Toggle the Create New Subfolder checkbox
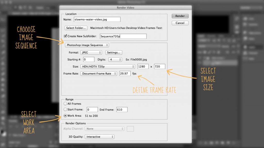The width and height of the screenshot is (264, 148). (65, 36)
